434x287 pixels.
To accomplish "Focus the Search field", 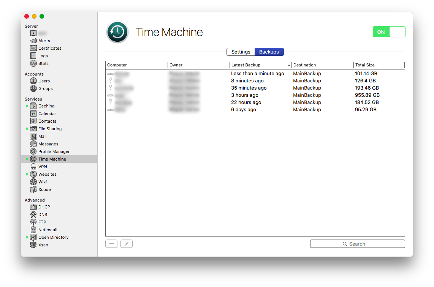I will click(357, 244).
